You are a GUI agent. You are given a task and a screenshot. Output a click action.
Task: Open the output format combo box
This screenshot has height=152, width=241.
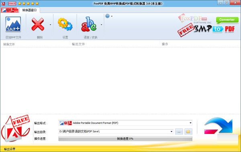click(x=125, y=123)
